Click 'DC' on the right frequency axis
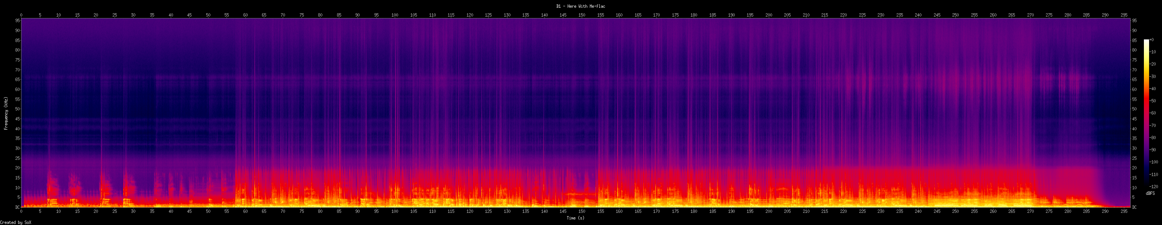This screenshot has height=225, width=1162. [x=1134, y=207]
